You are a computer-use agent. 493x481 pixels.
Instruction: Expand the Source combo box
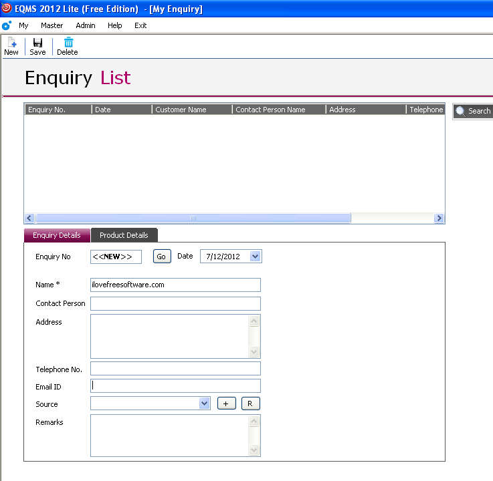205,403
